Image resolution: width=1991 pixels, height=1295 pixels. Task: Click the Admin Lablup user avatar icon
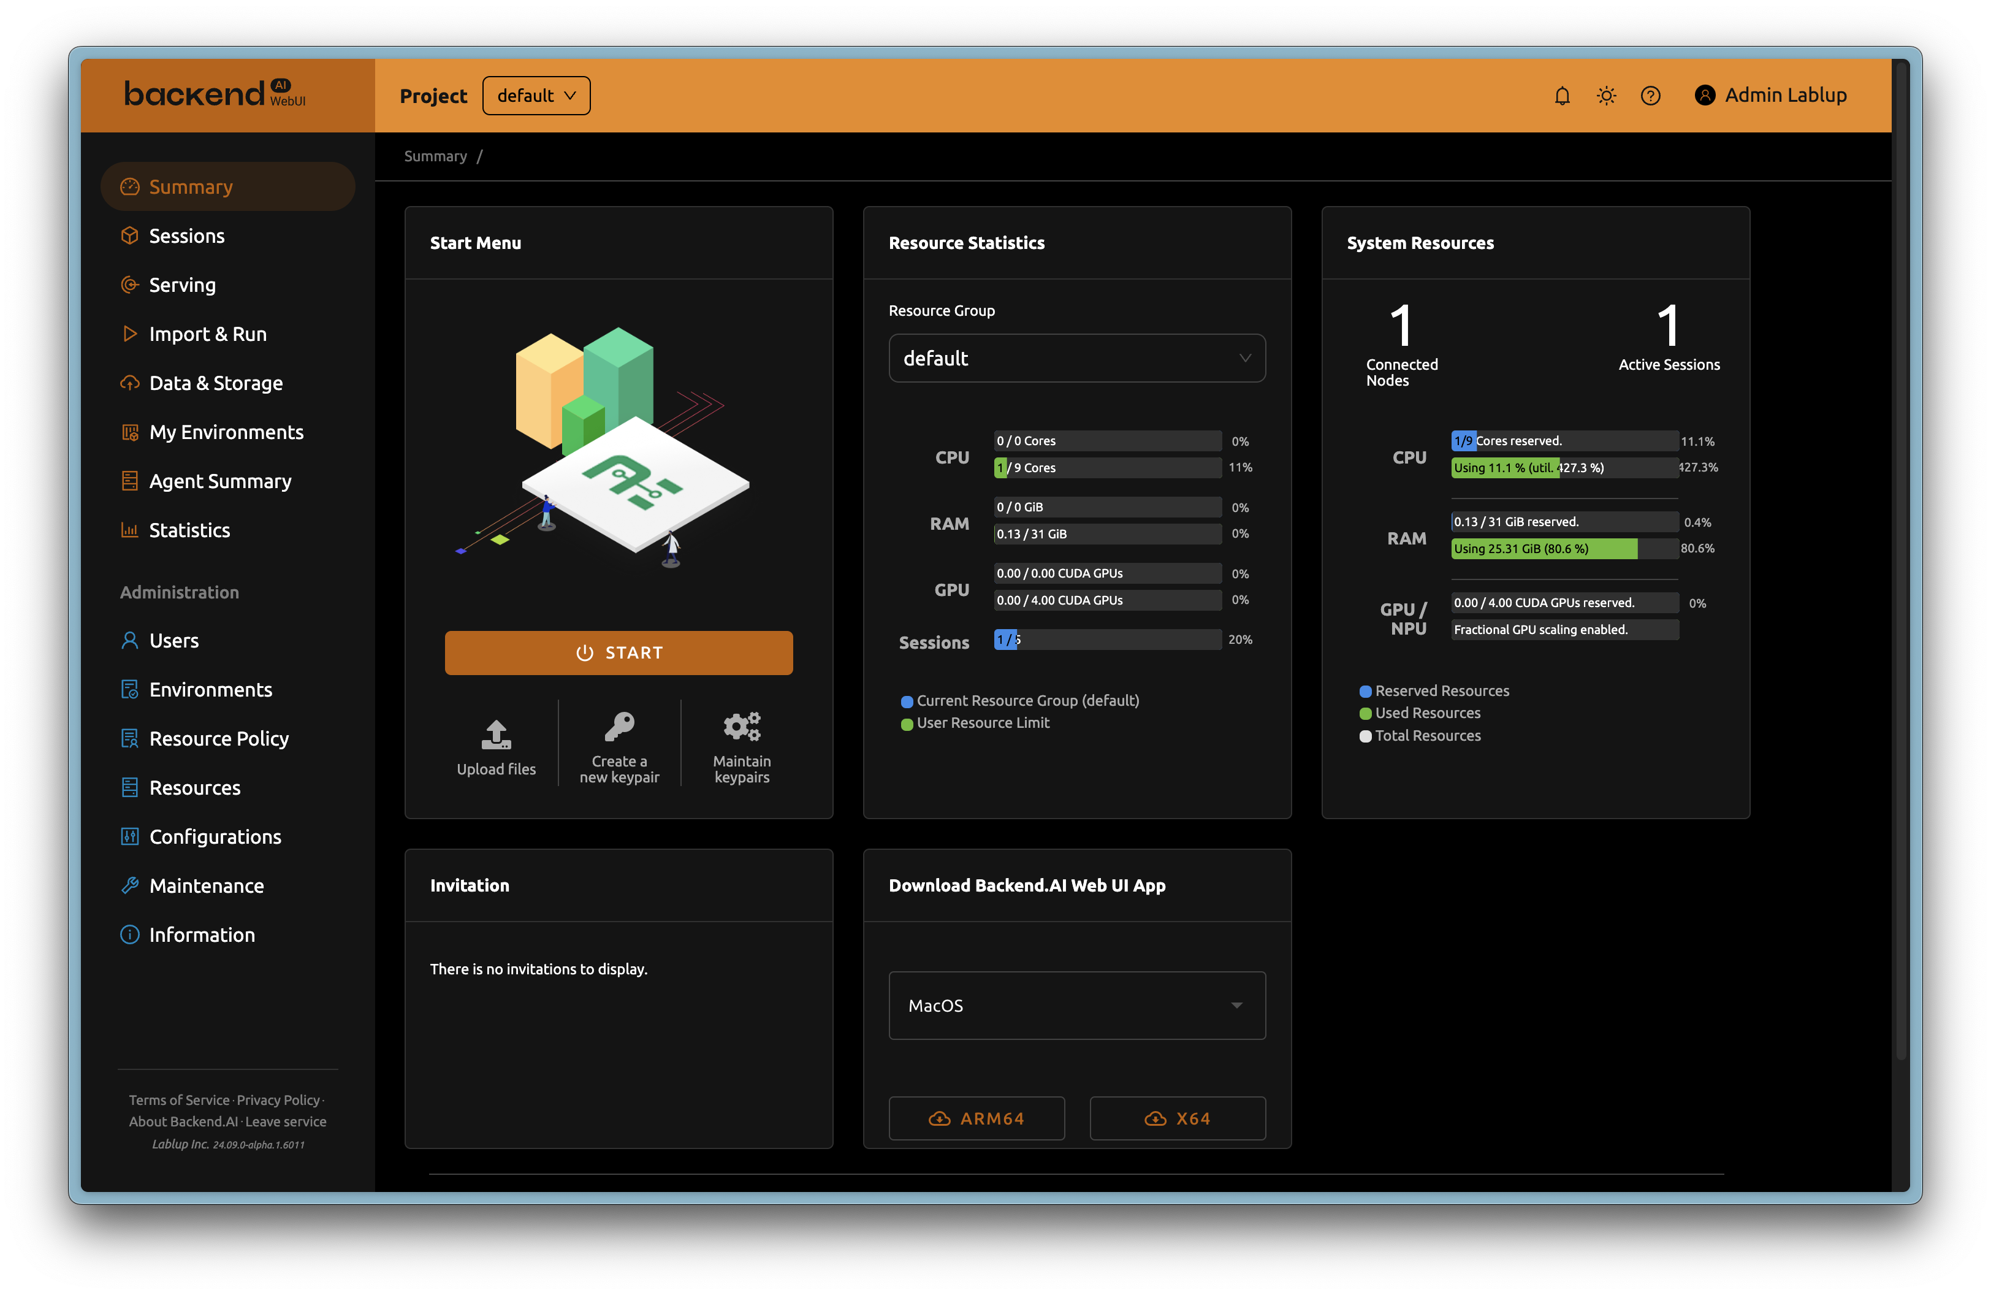(x=1705, y=96)
